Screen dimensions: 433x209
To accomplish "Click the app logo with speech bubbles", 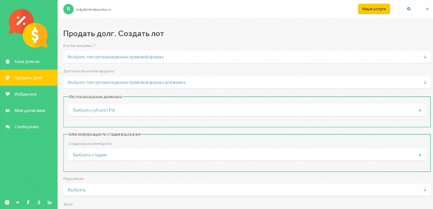I will point(28,28).
